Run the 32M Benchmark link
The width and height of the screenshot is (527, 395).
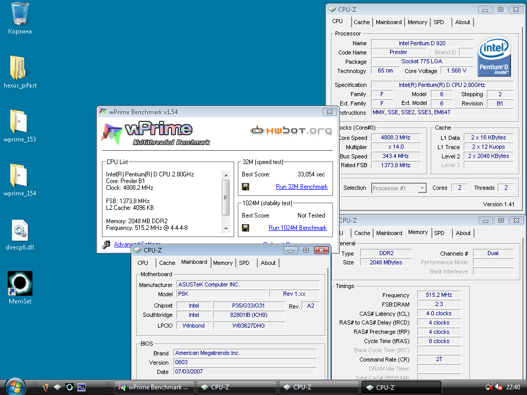302,187
